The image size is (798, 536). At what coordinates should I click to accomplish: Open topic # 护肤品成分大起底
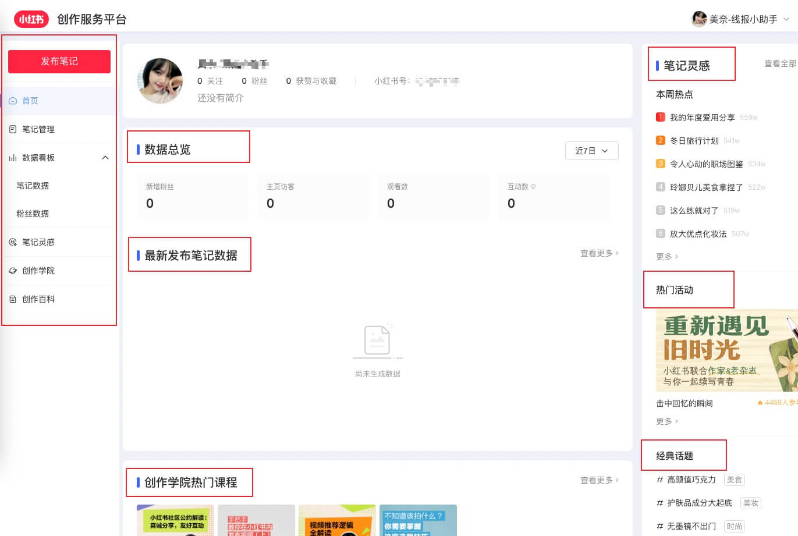pos(694,503)
